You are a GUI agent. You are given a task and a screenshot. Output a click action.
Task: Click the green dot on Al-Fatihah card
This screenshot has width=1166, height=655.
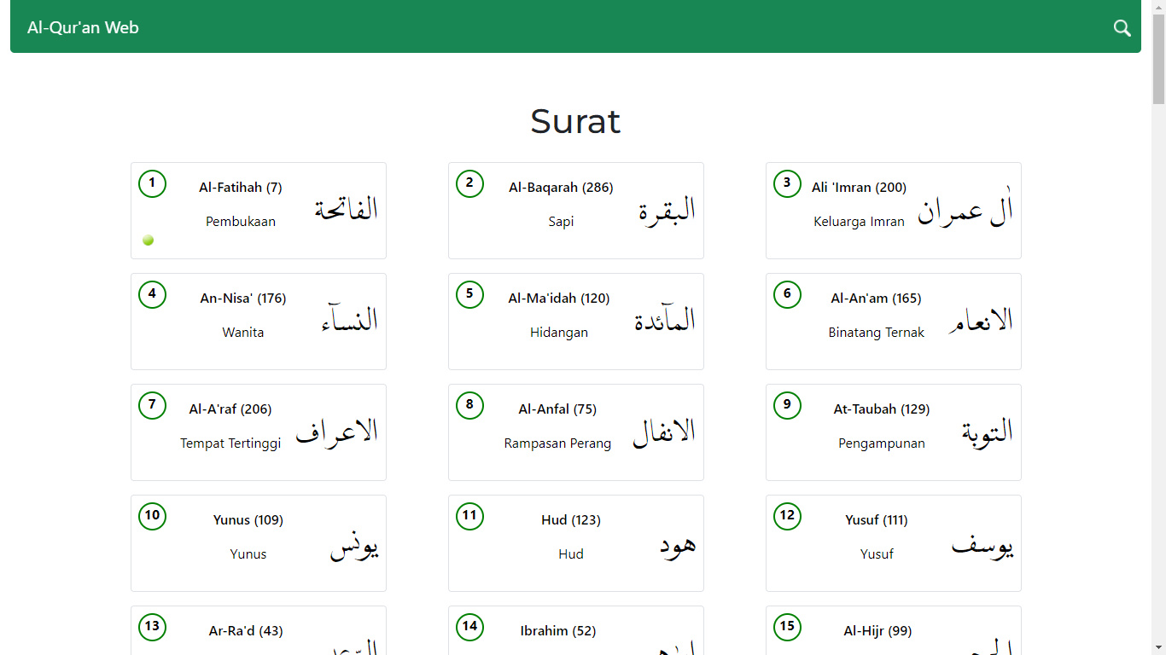tap(148, 241)
